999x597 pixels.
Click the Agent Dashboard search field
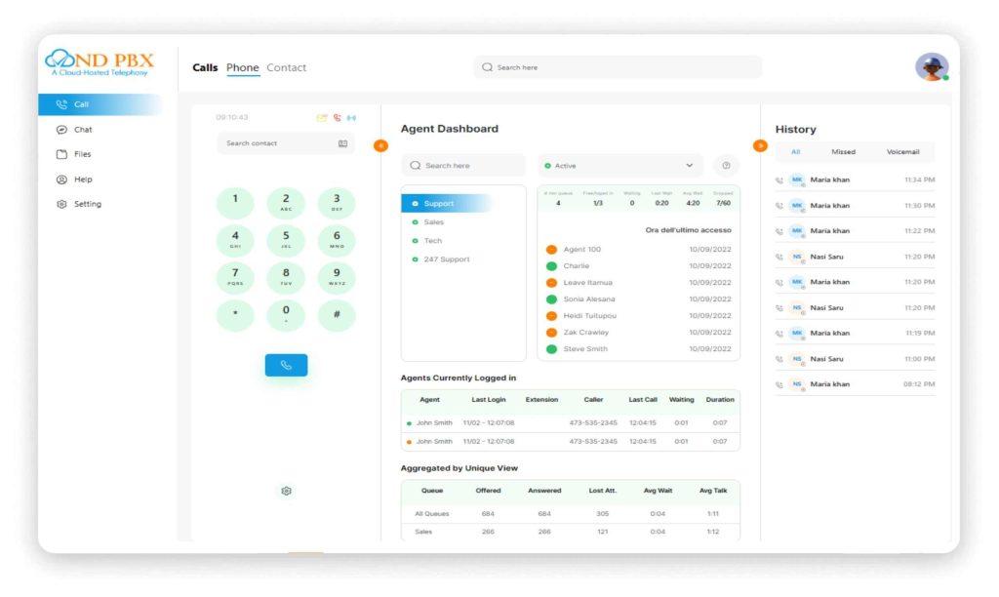click(x=463, y=166)
